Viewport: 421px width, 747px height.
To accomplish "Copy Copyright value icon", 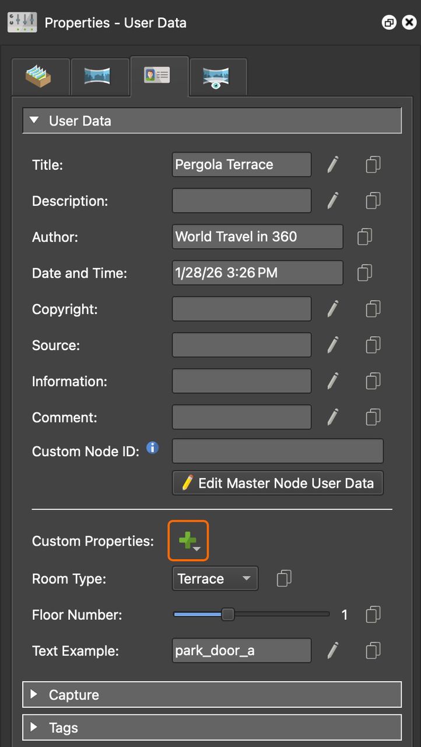I will click(373, 309).
